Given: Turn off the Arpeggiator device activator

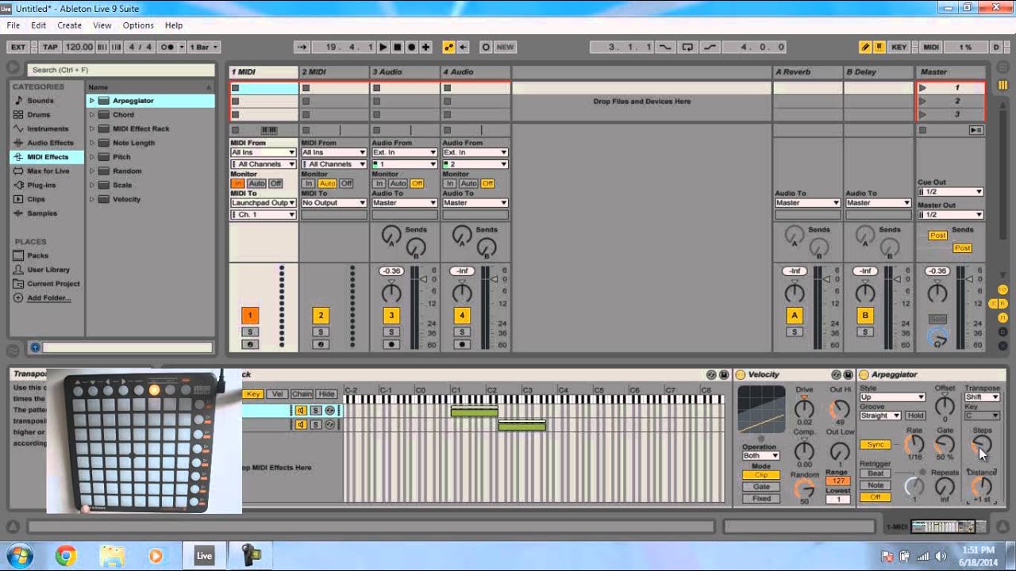Looking at the screenshot, I should pyautogui.click(x=864, y=374).
